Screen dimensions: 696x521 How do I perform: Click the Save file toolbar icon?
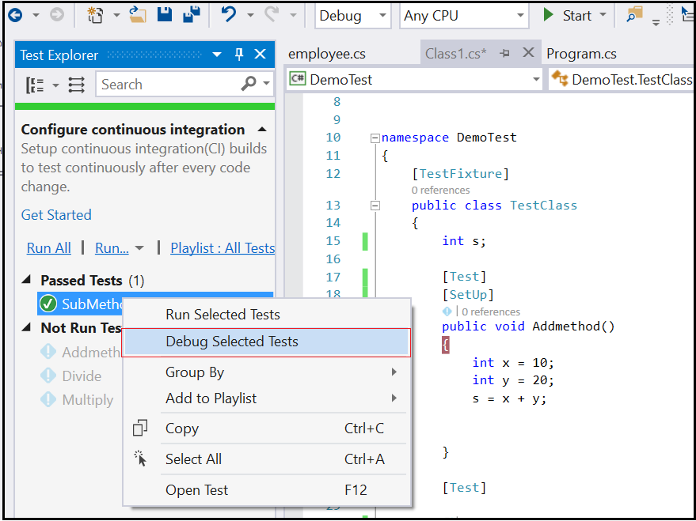coord(165,15)
